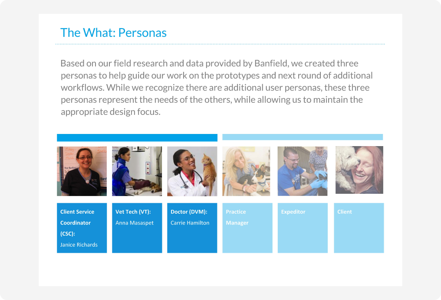Click the personas description paragraph
Viewport: 441px width, 300px height.
point(217,88)
